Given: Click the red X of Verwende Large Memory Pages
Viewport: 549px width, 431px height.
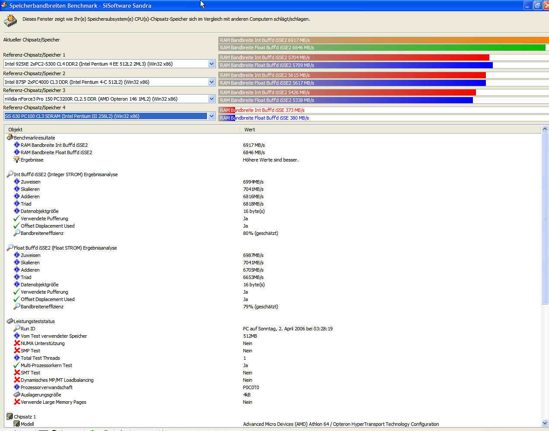Looking at the screenshot, I should coord(17,402).
